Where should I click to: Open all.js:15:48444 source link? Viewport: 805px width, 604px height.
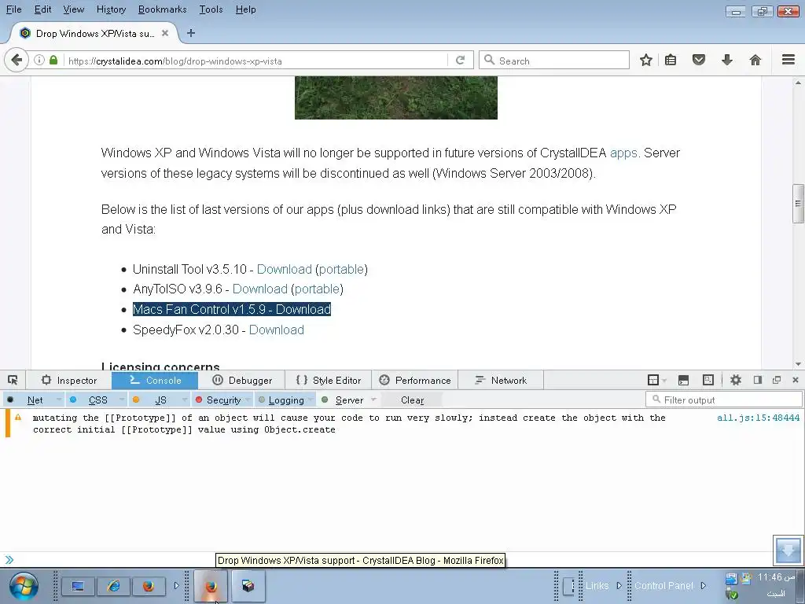coord(759,418)
